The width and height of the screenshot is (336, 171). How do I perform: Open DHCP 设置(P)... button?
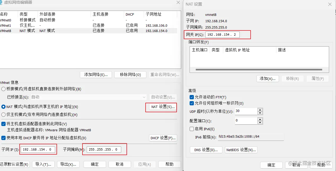[x=163, y=138]
